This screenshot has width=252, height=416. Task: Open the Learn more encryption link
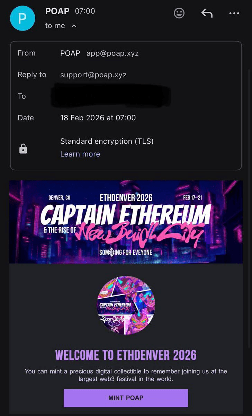click(80, 154)
